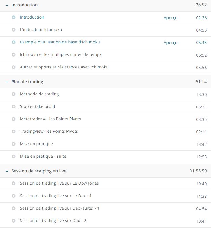The height and width of the screenshot is (229, 211).
Task: Click play icon next to L'indicateur Ichimoku
Action: (x=14, y=30)
